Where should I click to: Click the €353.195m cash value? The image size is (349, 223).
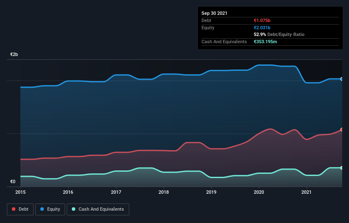265,42
